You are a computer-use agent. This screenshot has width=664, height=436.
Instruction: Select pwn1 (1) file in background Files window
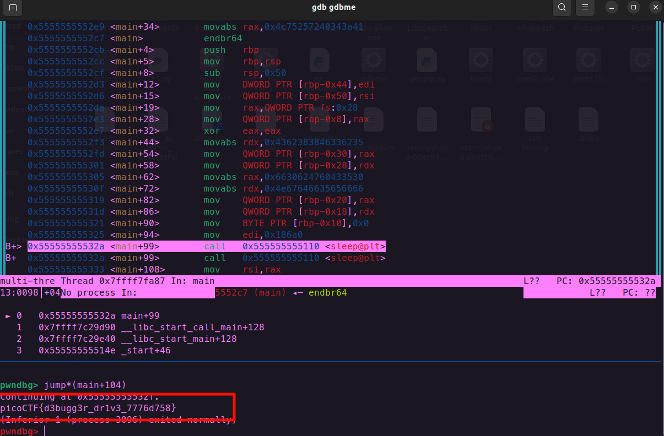[x=588, y=66]
